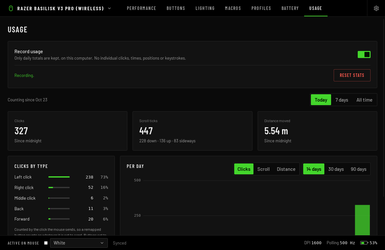Click the Back count 11
The image size is (385, 250).
click(91, 209)
